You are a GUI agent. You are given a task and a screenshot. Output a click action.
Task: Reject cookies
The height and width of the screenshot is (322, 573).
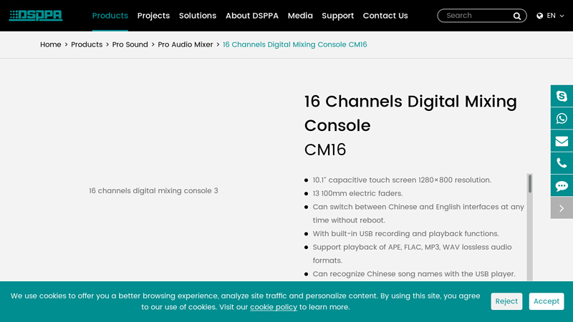[506, 301]
